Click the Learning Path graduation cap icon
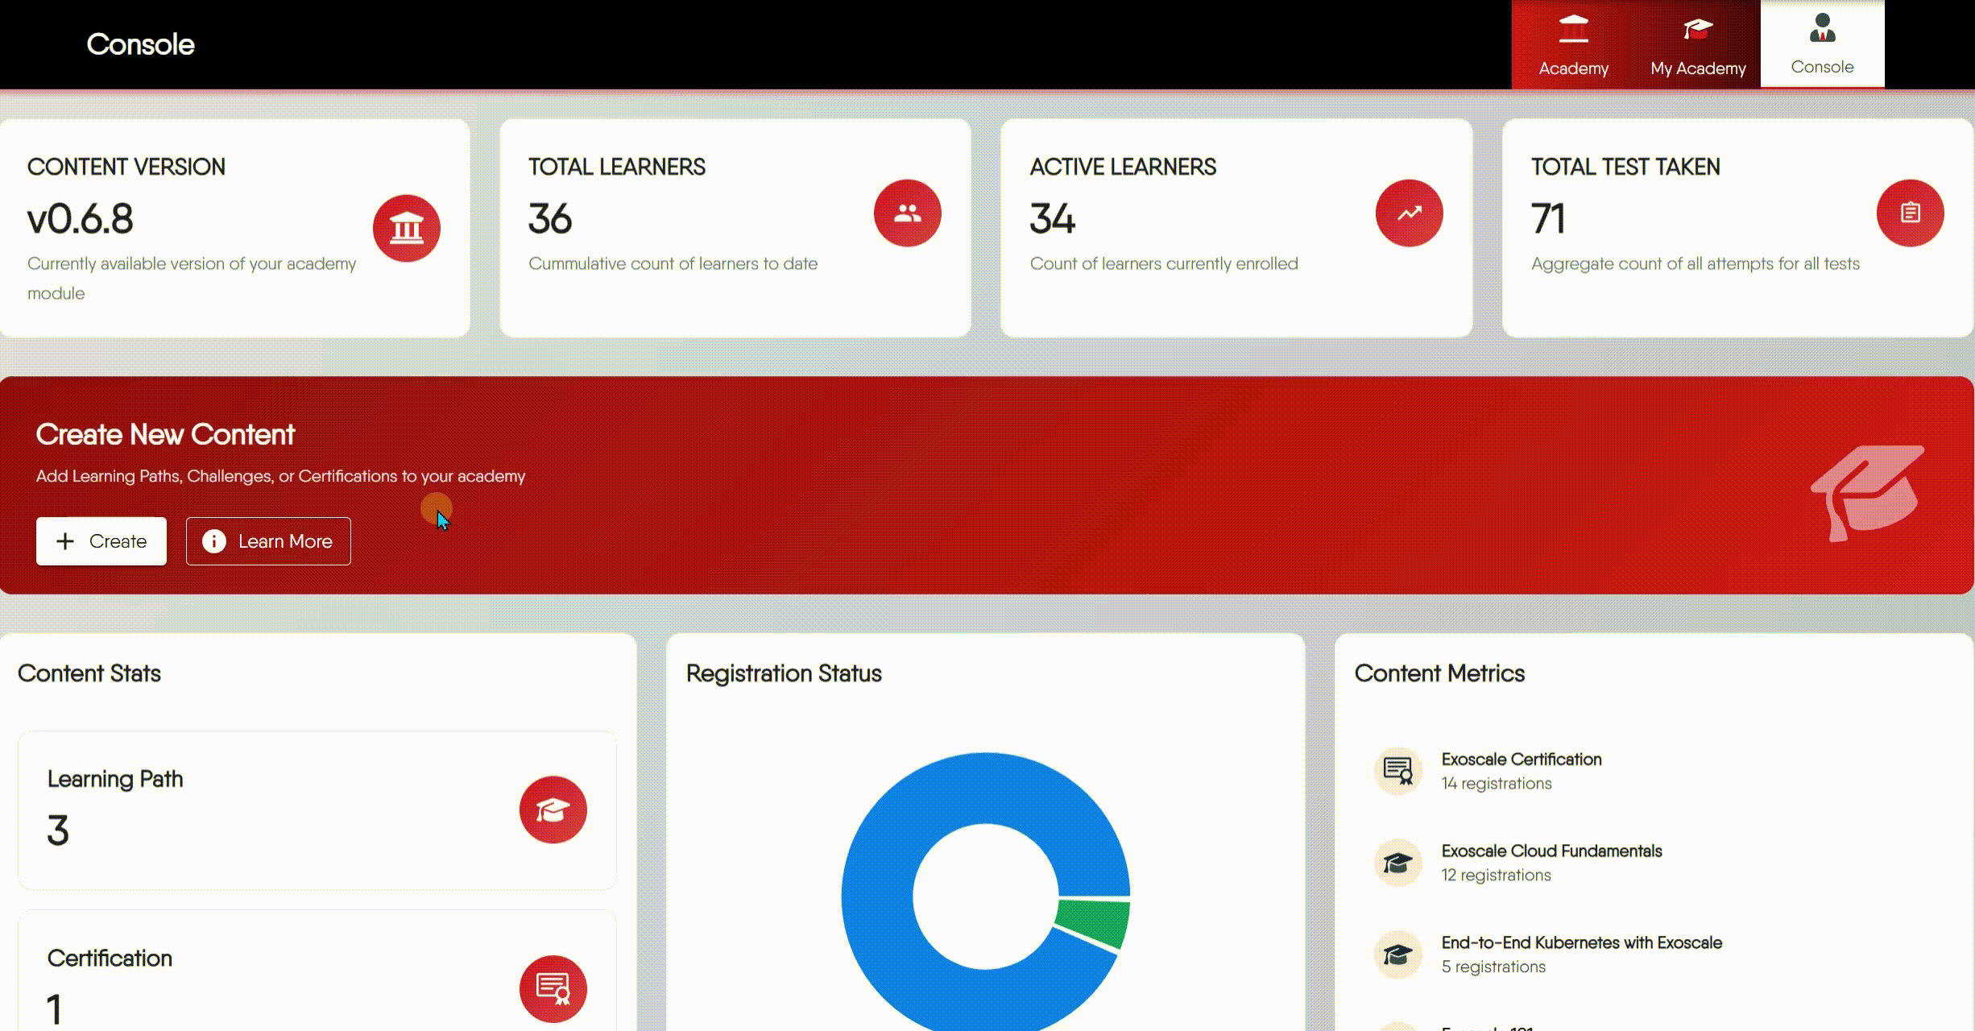 [x=553, y=810]
